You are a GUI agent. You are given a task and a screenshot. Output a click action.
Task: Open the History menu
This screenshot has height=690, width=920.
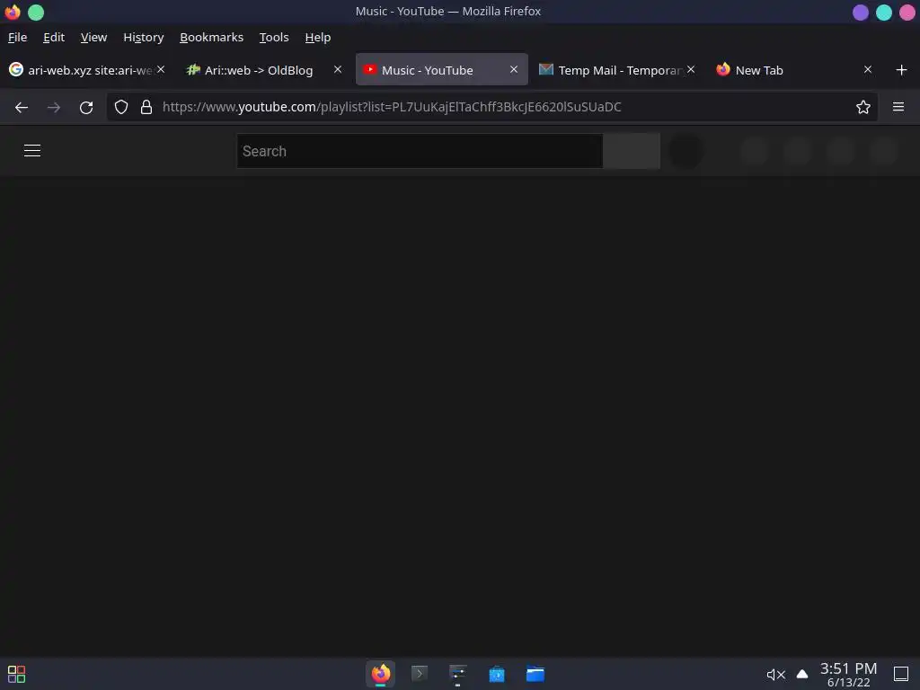point(143,37)
